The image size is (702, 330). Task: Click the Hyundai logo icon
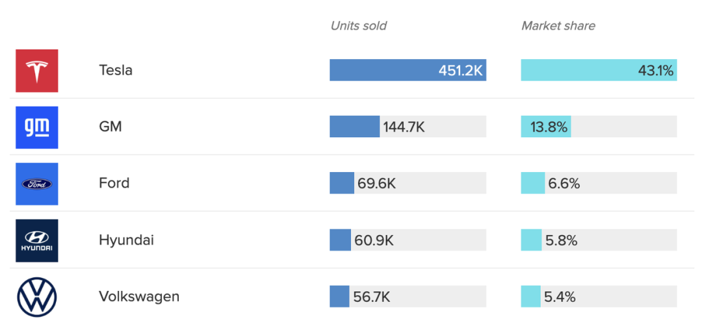(37, 240)
